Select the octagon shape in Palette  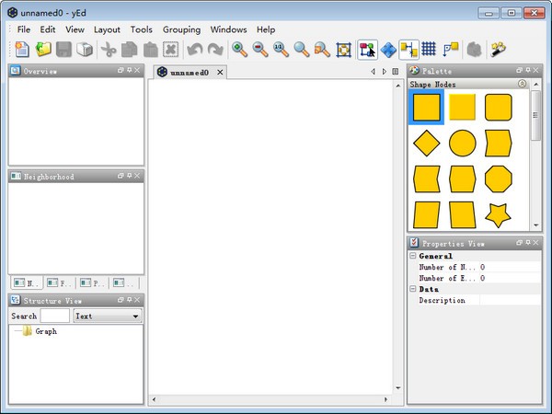[x=499, y=178]
